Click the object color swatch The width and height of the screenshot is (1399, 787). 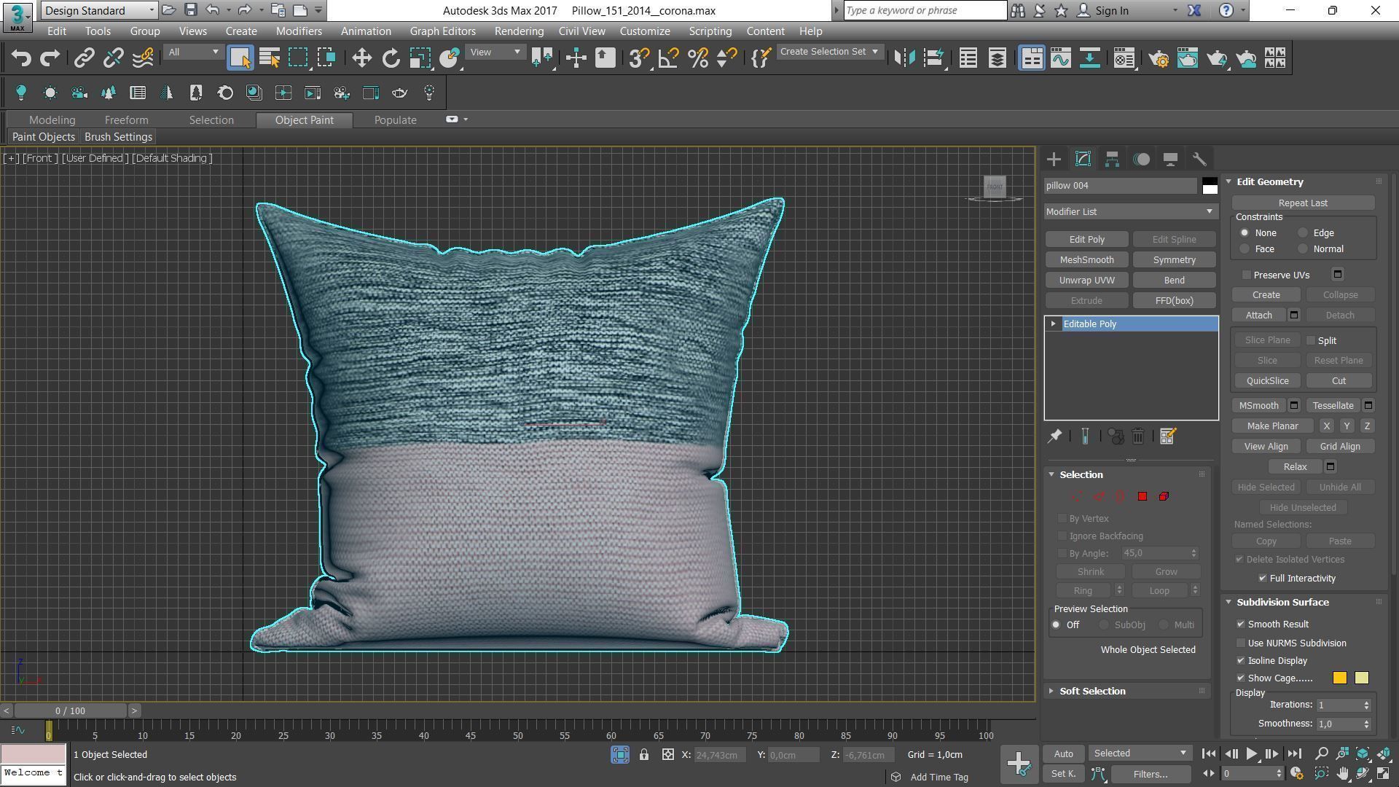pos(1210,186)
